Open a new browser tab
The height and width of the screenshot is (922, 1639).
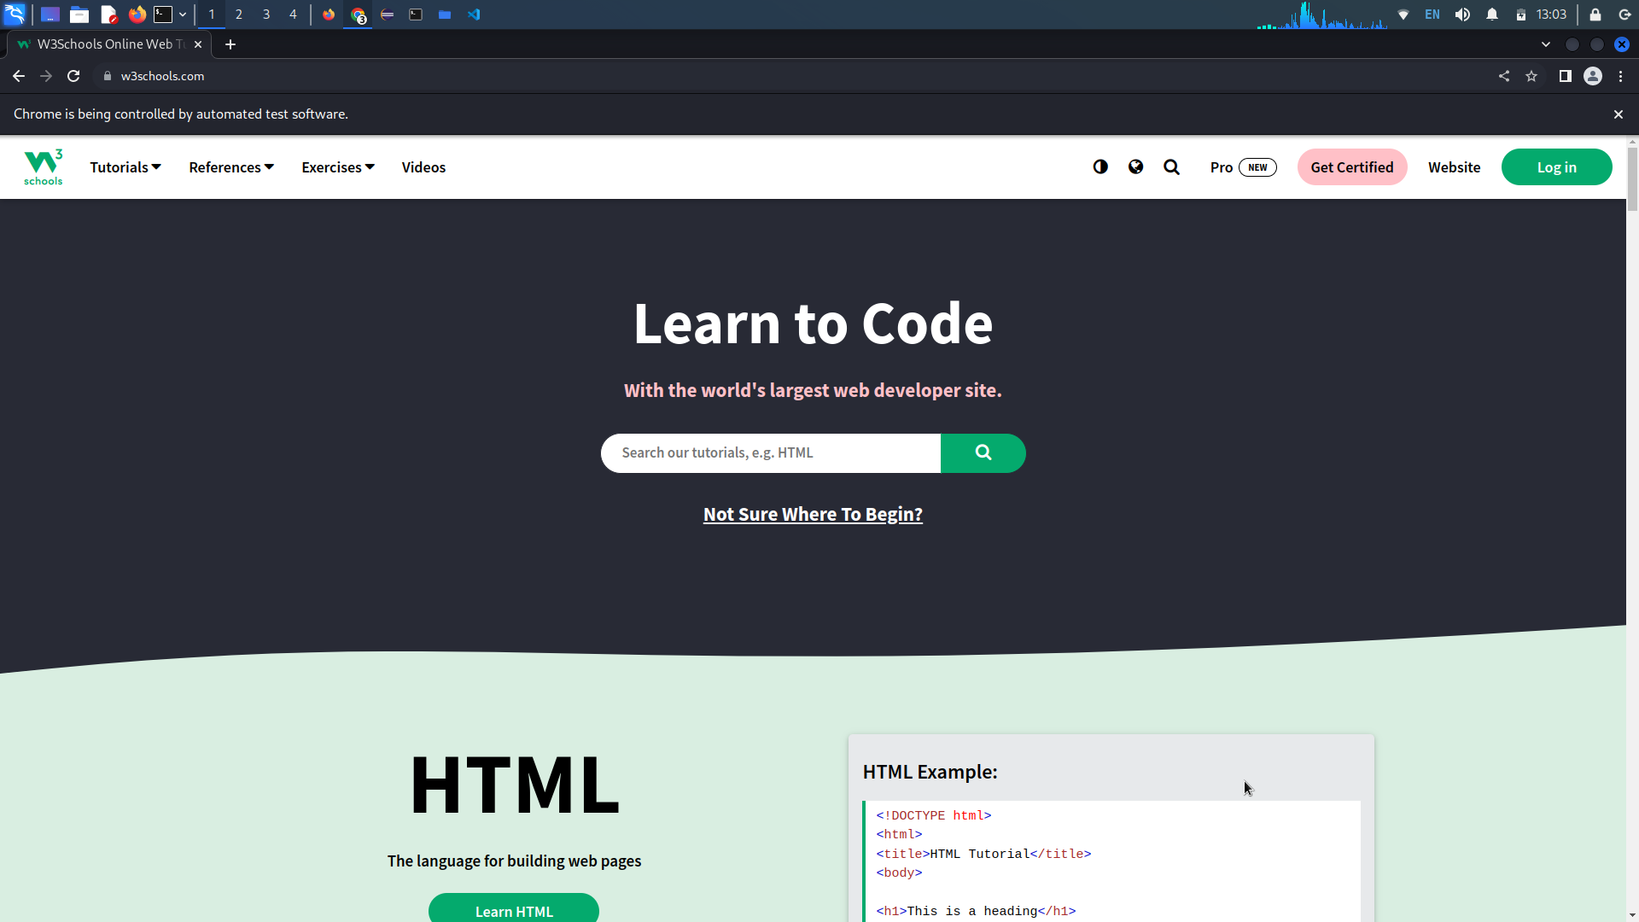click(x=230, y=44)
